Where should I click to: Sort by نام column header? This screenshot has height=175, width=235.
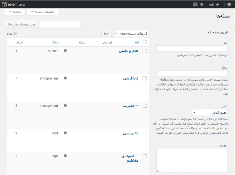click(x=137, y=42)
